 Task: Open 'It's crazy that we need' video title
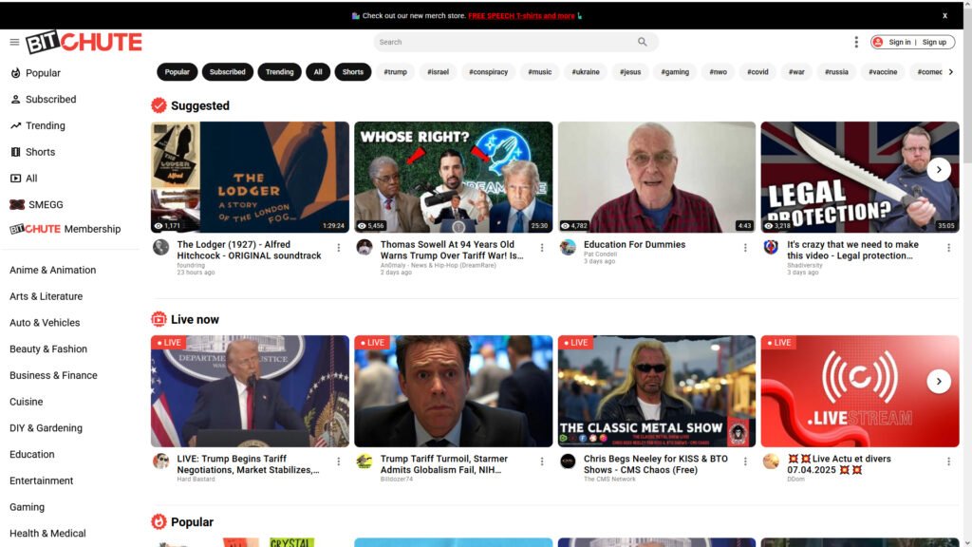tap(853, 250)
